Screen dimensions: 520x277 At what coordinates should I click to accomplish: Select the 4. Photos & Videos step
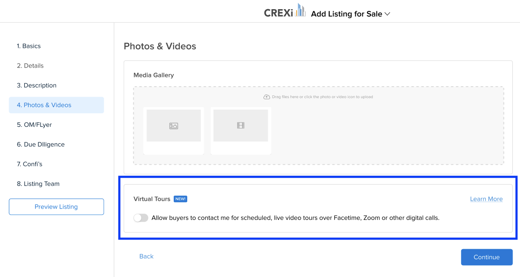point(44,105)
